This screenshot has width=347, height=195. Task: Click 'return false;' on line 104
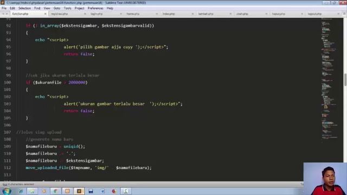click(79, 111)
